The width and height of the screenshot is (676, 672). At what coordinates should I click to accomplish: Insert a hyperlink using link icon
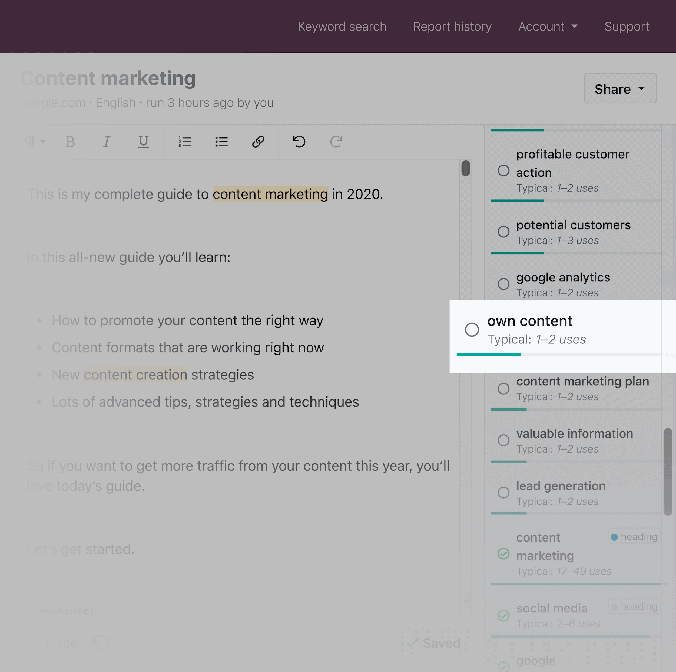(258, 142)
